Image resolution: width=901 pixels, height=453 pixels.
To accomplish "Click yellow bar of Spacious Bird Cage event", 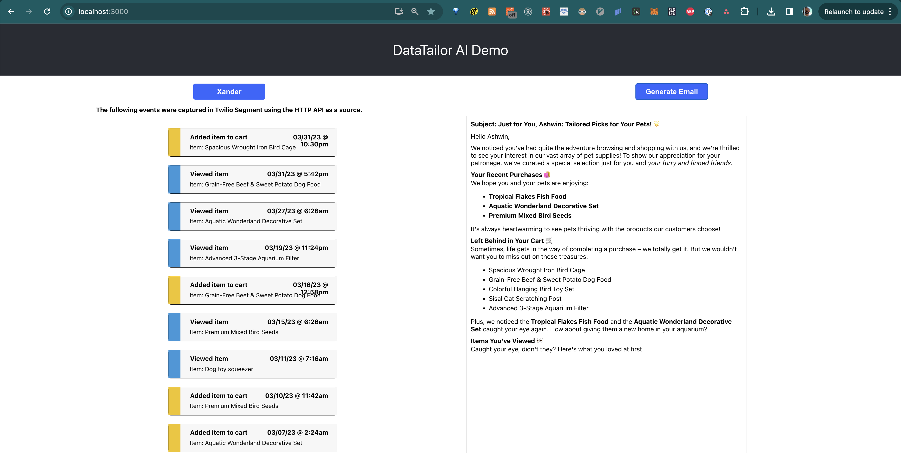I will tap(174, 142).
